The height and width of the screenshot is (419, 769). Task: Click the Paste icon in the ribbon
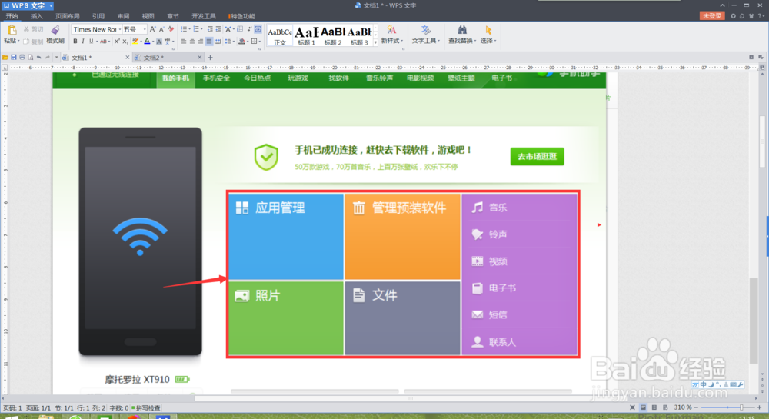(x=12, y=30)
